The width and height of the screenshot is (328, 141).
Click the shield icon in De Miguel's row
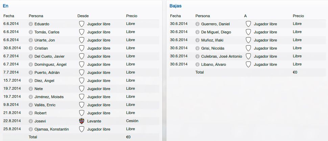pos(248,32)
